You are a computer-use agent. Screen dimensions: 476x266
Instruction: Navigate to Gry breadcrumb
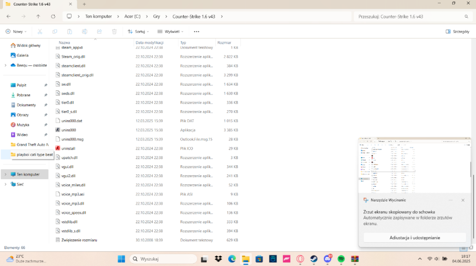[x=156, y=16]
